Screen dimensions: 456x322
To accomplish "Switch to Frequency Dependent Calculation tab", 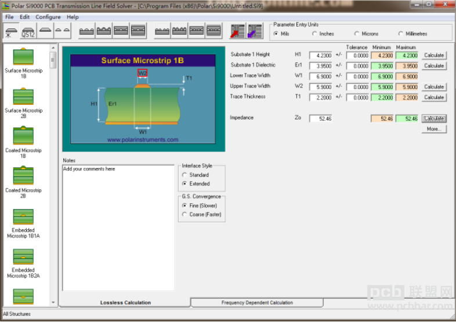I will [x=257, y=302].
